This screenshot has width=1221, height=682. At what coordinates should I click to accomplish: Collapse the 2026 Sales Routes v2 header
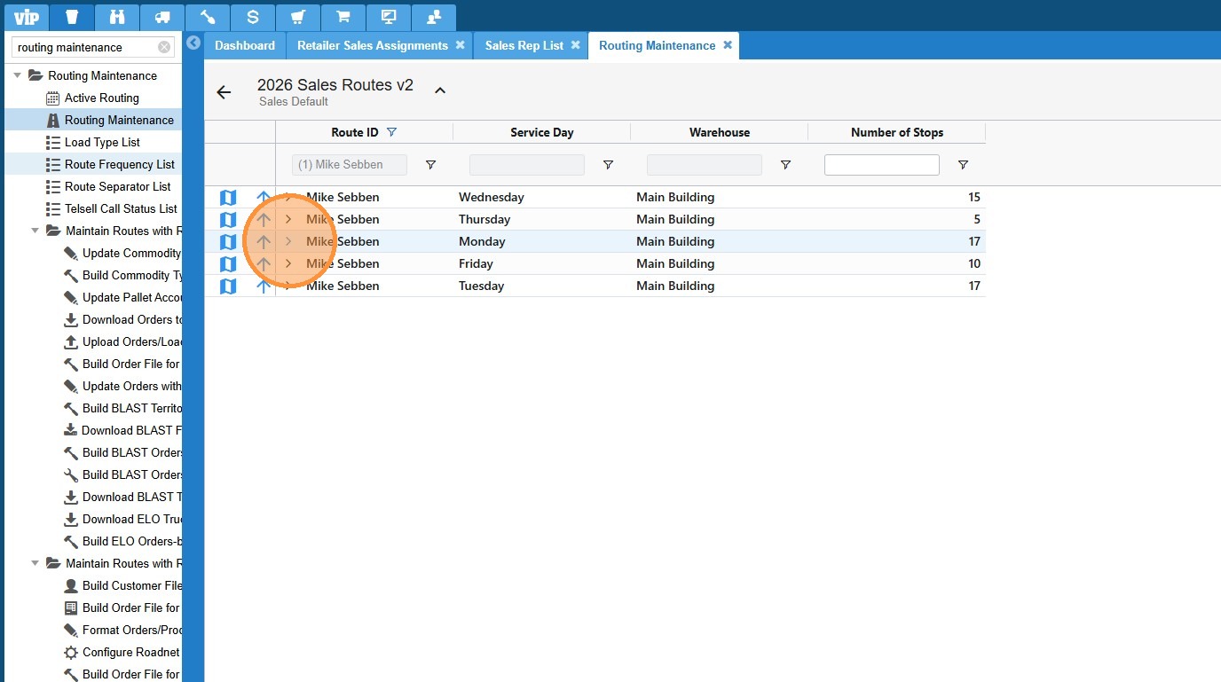tap(439, 90)
